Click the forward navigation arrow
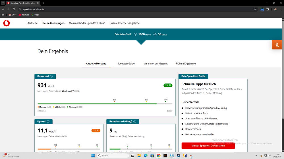284x159 pixels. 9,9
